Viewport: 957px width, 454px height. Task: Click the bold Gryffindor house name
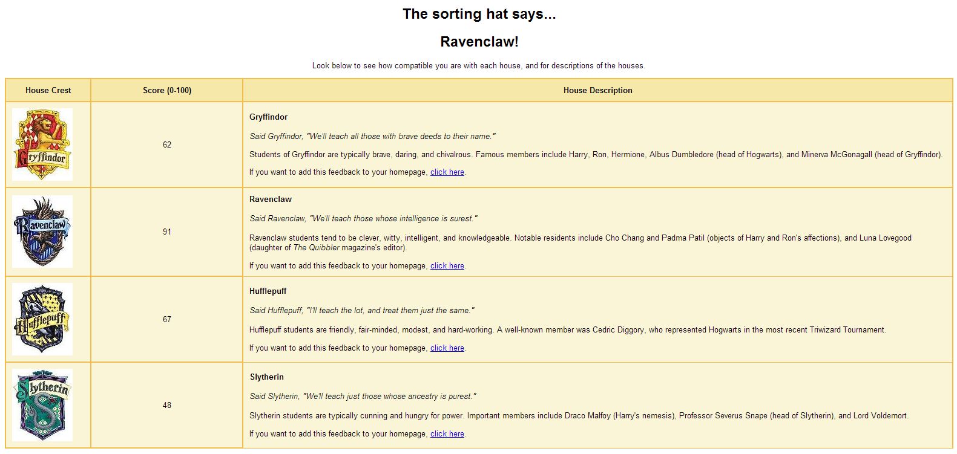pos(268,117)
